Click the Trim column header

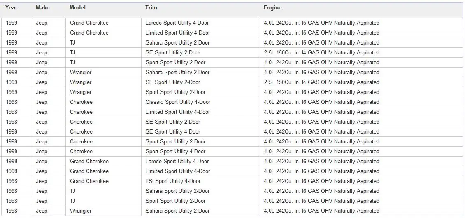click(151, 8)
